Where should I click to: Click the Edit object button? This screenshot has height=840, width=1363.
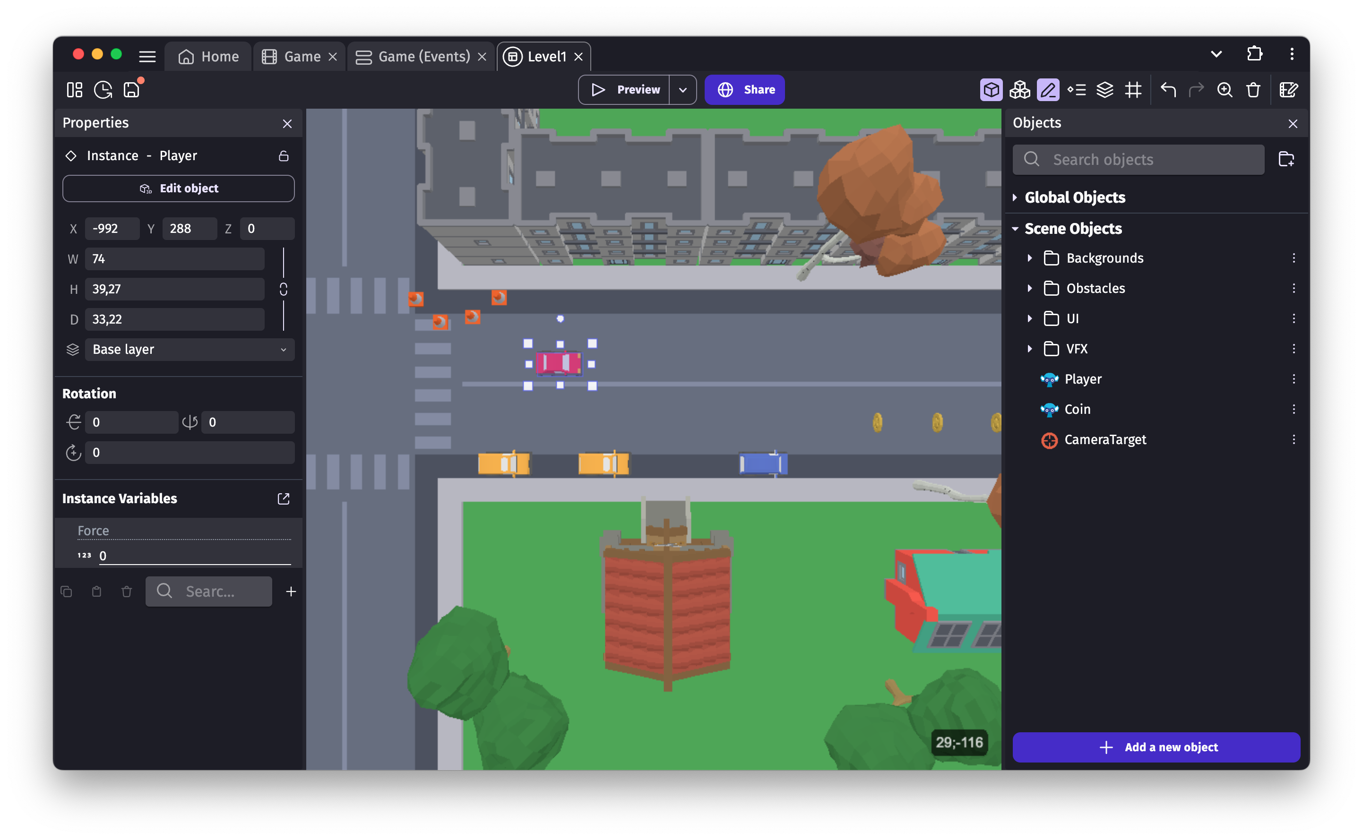[x=178, y=188]
